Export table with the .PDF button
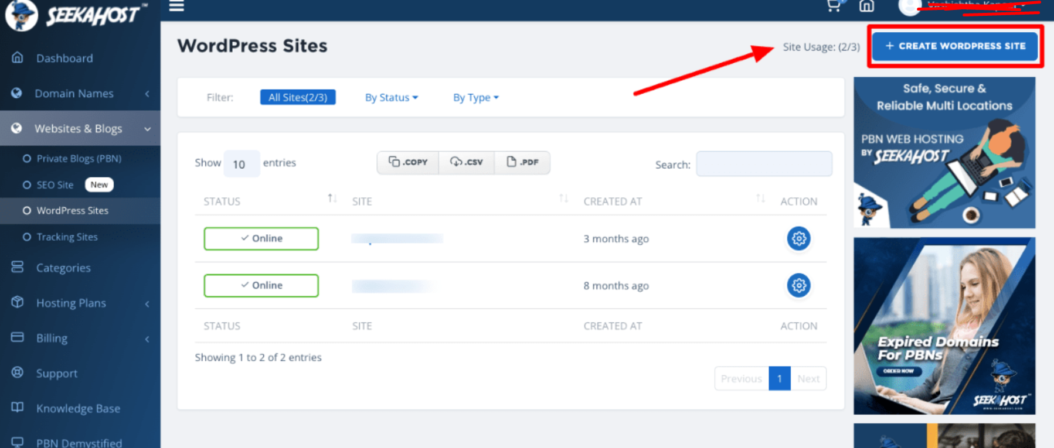The height and width of the screenshot is (448, 1054). (522, 162)
